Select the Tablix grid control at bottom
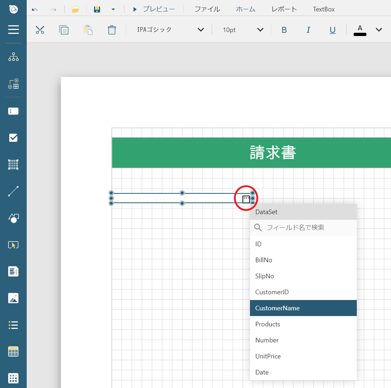 coord(14,378)
